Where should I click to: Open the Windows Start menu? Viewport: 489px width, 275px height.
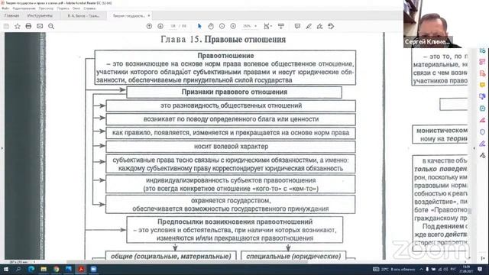click(5, 269)
